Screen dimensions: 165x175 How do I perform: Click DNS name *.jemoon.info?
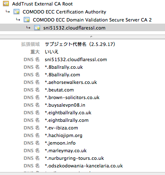60,143
